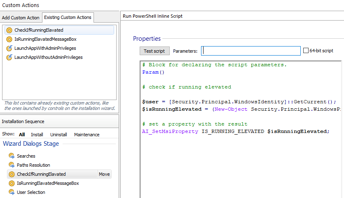This screenshot has height=198, width=344.
Task: Click the Searches icon in sequence
Action: pyautogui.click(x=12, y=156)
